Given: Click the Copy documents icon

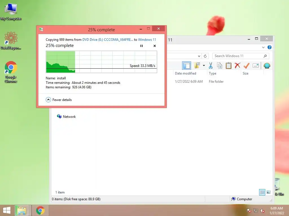Looking at the screenshot, I should (219, 65).
